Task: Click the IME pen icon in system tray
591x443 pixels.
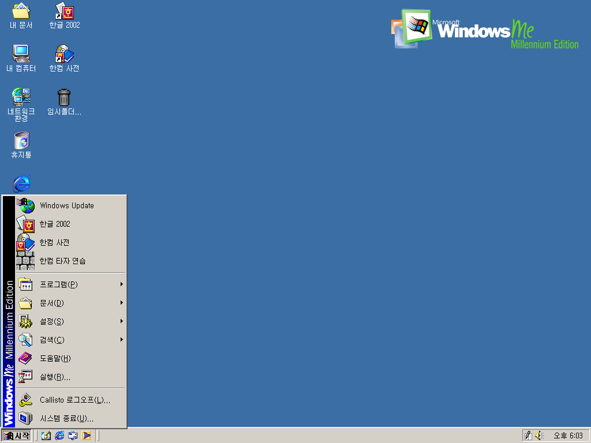Action: pyautogui.click(x=529, y=436)
